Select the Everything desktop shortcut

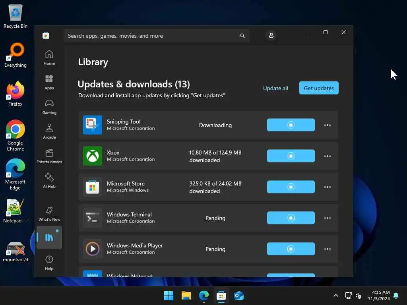[16, 55]
